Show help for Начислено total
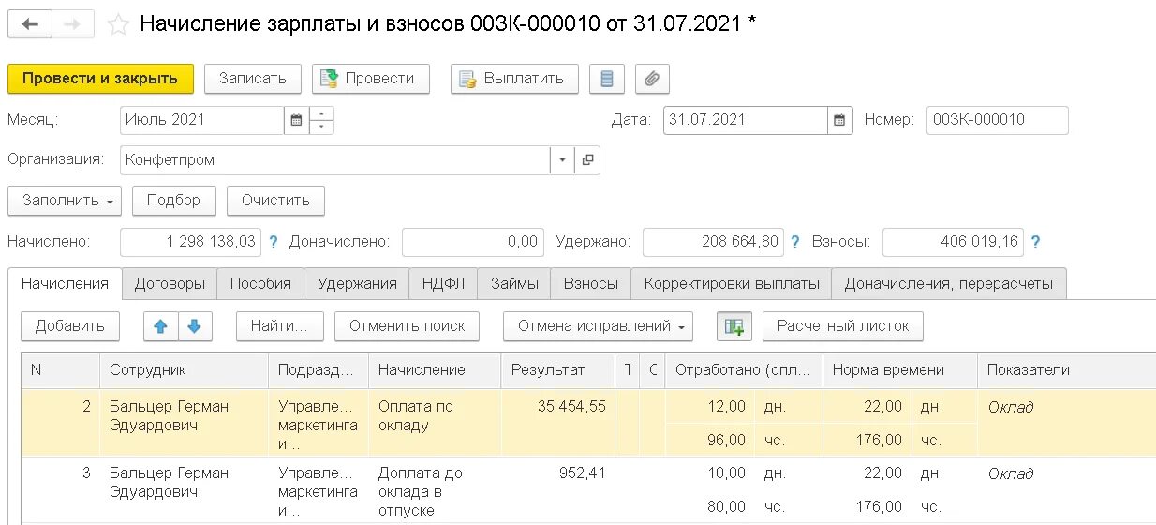The height and width of the screenshot is (525, 1156). (x=274, y=242)
